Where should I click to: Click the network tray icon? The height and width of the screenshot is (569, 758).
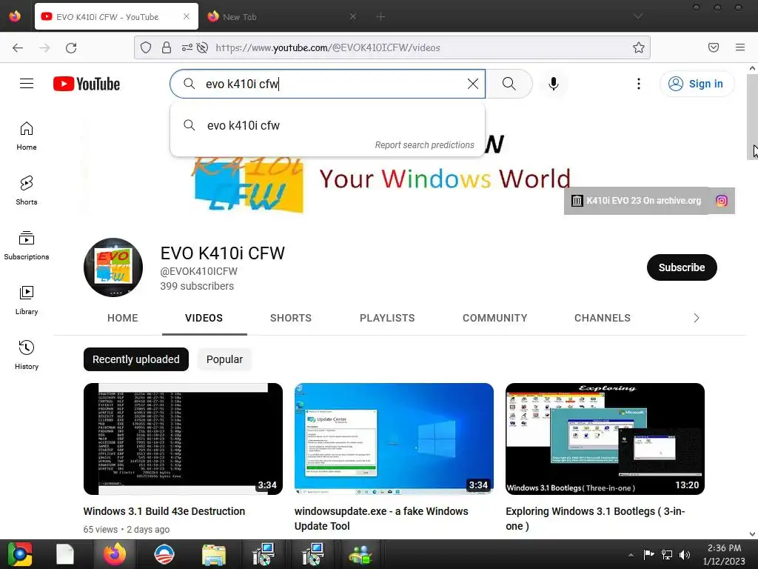coord(667,554)
